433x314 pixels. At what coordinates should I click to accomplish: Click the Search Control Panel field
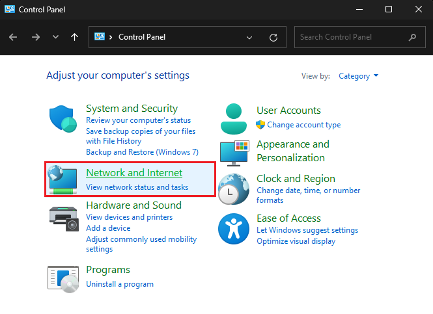click(x=352, y=37)
